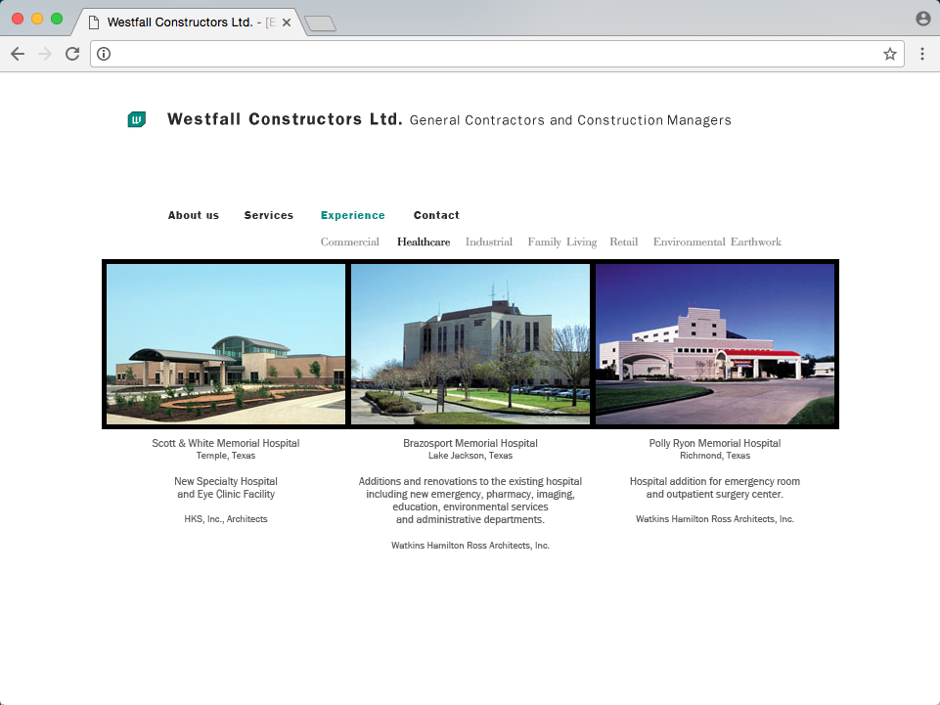Click the Temple, Texas location text
940x705 pixels.
pos(225,456)
